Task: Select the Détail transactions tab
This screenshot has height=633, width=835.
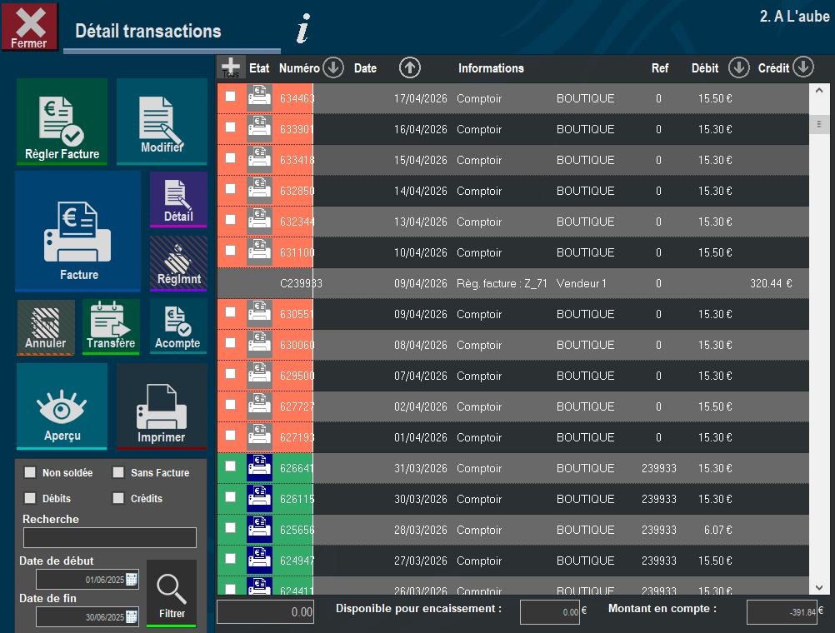Action: point(148,31)
